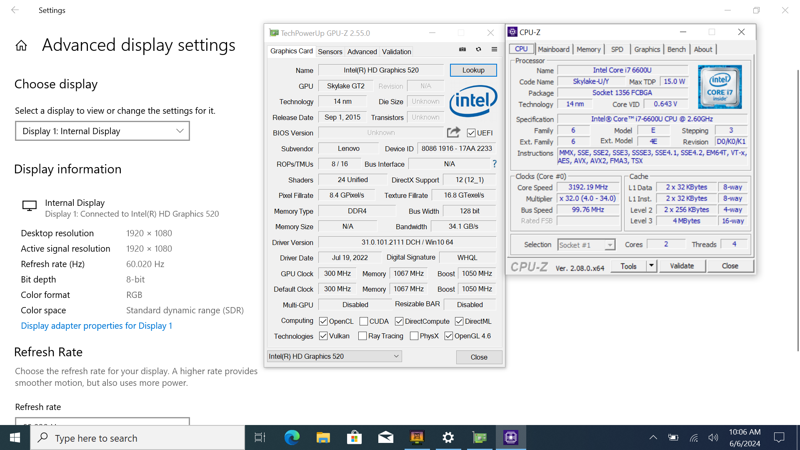Viewport: 800px width, 450px height.
Task: Open the Socket #1 selection dropdown
Action: click(586, 245)
